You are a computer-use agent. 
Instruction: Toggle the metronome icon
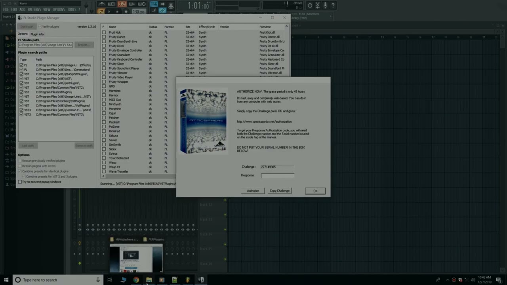coord(102,4)
